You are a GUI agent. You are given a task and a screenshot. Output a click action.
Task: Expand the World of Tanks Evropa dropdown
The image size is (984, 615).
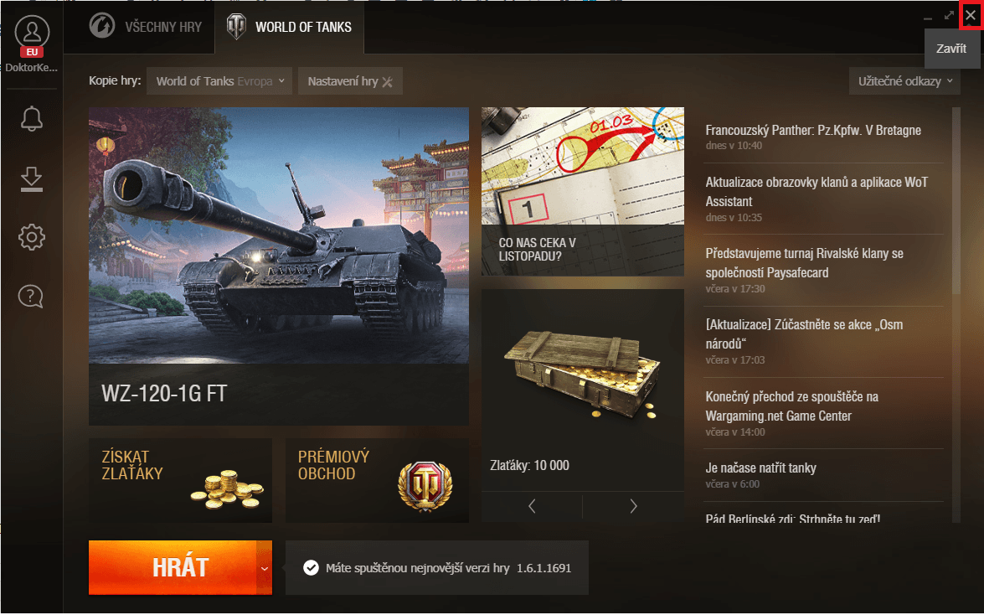(219, 81)
